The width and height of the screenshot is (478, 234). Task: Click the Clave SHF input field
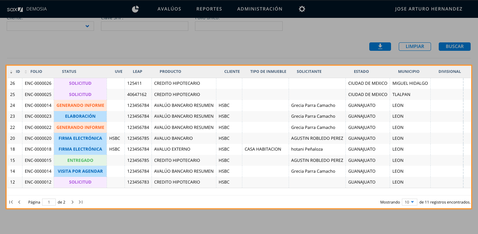coord(144,26)
